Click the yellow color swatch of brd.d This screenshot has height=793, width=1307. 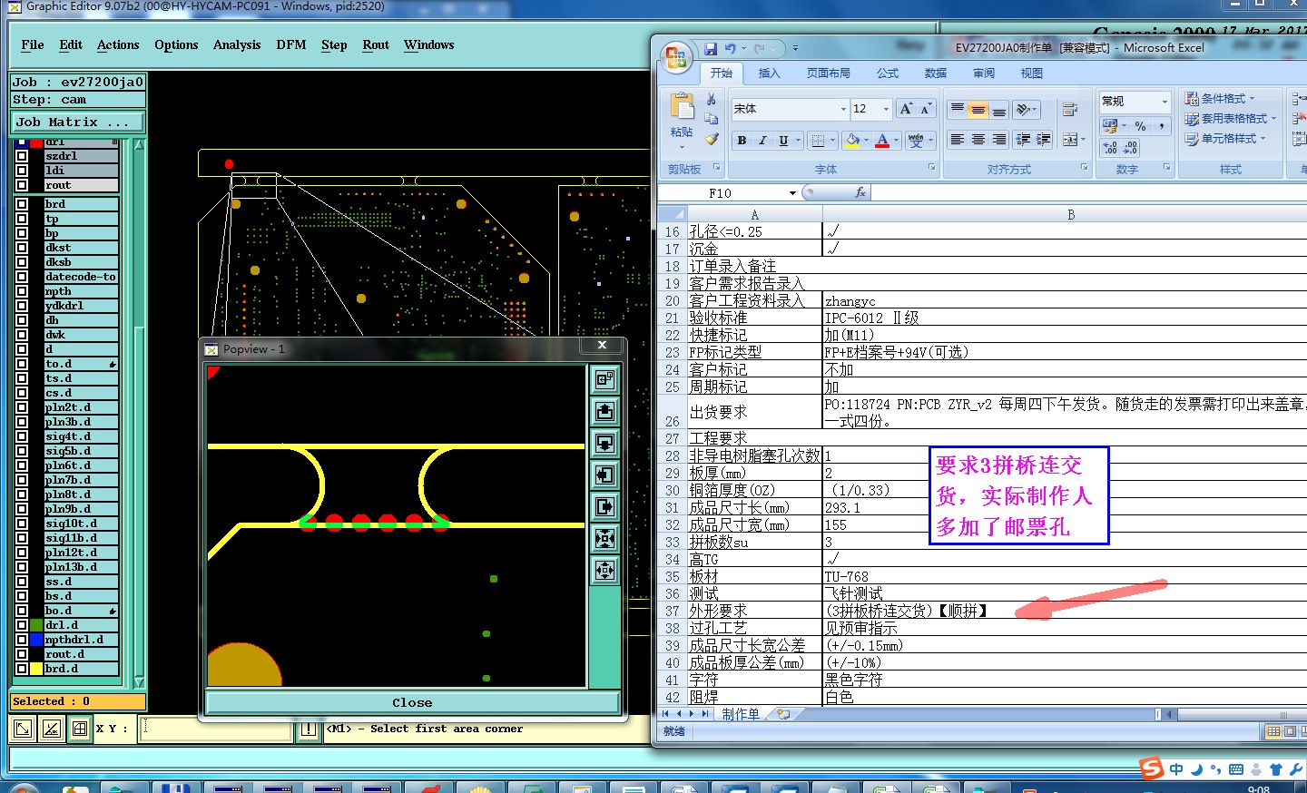(x=36, y=669)
